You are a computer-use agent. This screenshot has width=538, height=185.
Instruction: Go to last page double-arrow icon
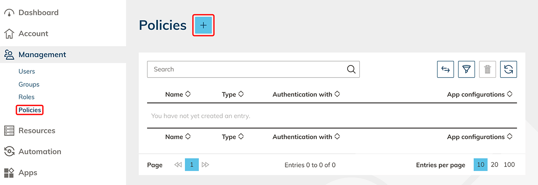tap(206, 165)
